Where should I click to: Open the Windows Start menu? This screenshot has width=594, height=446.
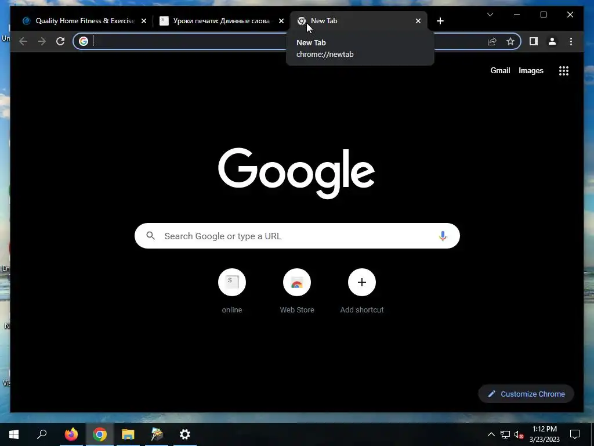pyautogui.click(x=14, y=434)
